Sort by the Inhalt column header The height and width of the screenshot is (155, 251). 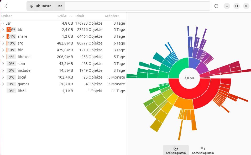coord(80,16)
